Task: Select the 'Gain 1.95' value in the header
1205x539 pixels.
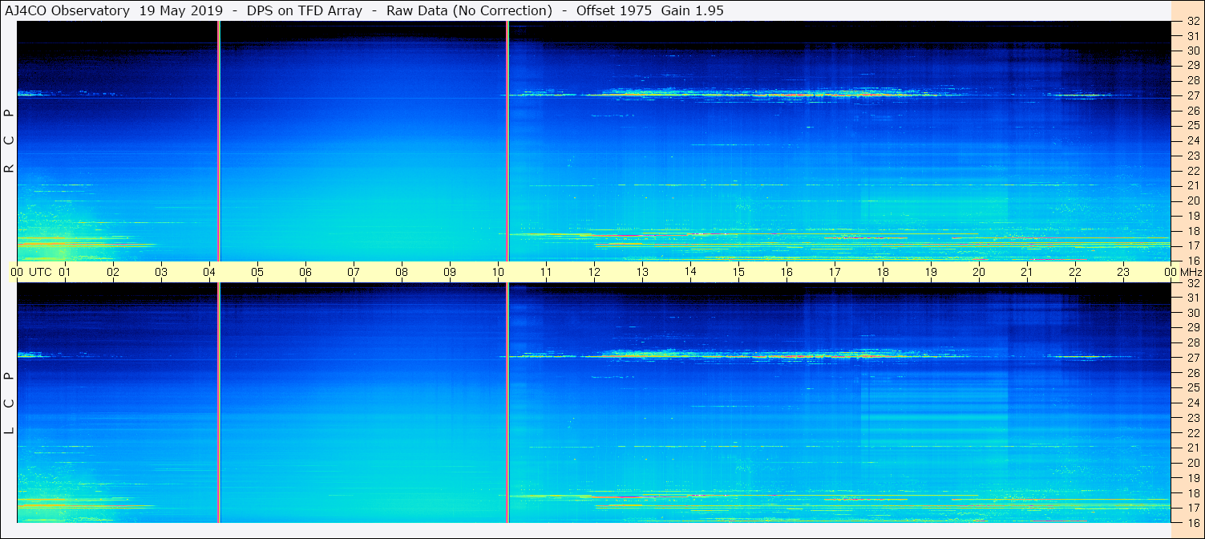Action: 692,11
